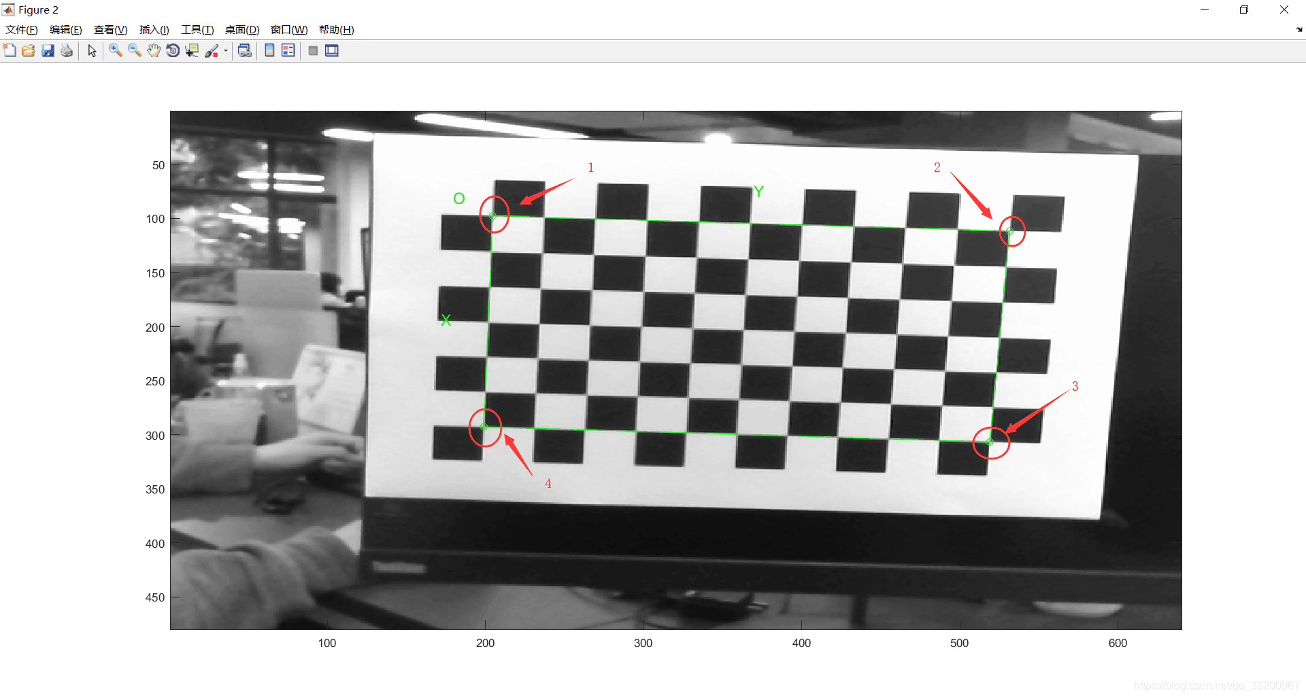The height and width of the screenshot is (698, 1306).
Task: Click the Link Plot toolbar button
Action: [x=245, y=51]
